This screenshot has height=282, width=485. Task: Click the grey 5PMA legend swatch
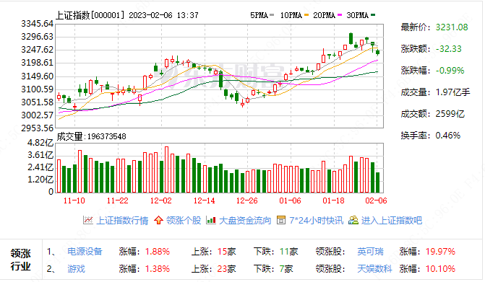tap(272, 15)
